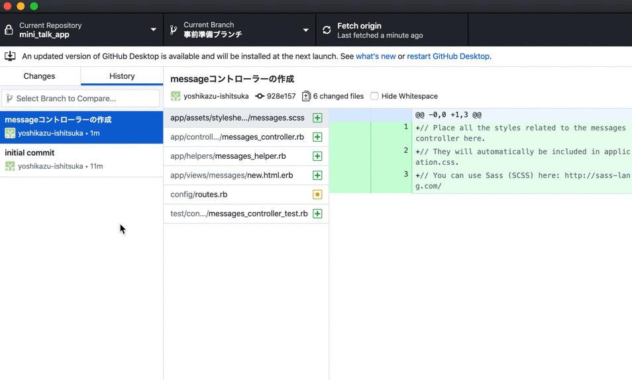Click the diff hunk header @@ -0,0 +1,3 @@
Viewport: 632px width, 380px height.
pyautogui.click(x=448, y=115)
